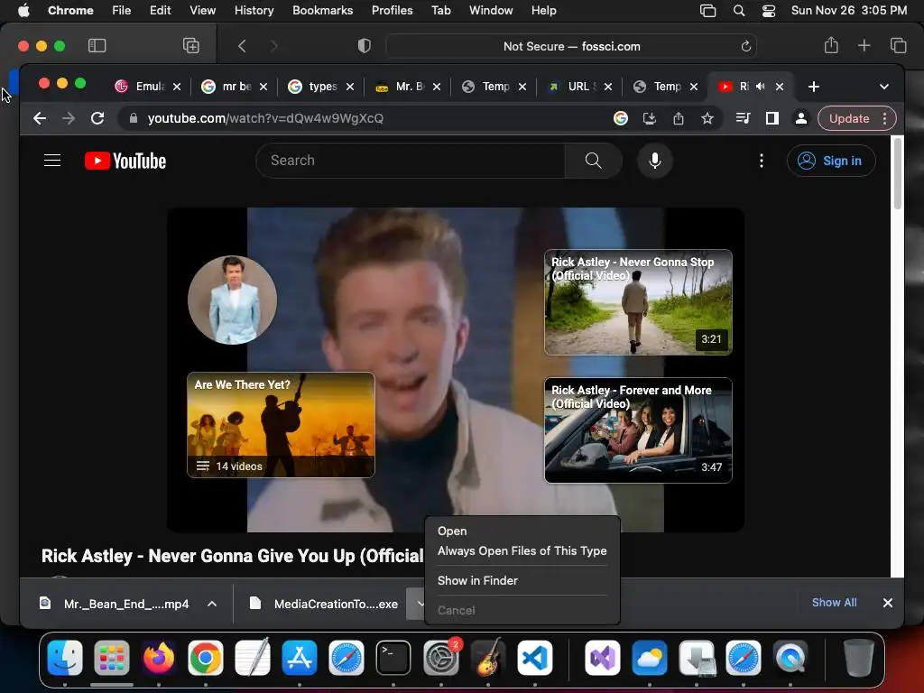Image resolution: width=924 pixels, height=693 pixels.
Task: Click the Chrome Update button
Action: [x=848, y=118]
